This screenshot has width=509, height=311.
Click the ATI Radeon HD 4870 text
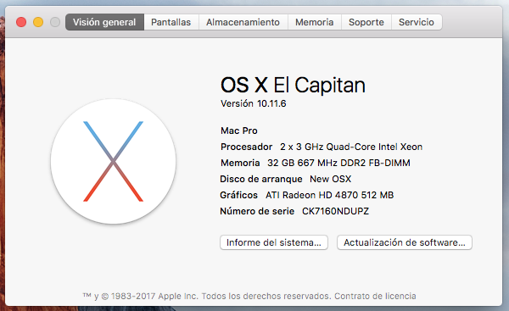[x=329, y=195]
